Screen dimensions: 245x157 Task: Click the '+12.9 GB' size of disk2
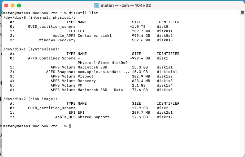(139, 108)
